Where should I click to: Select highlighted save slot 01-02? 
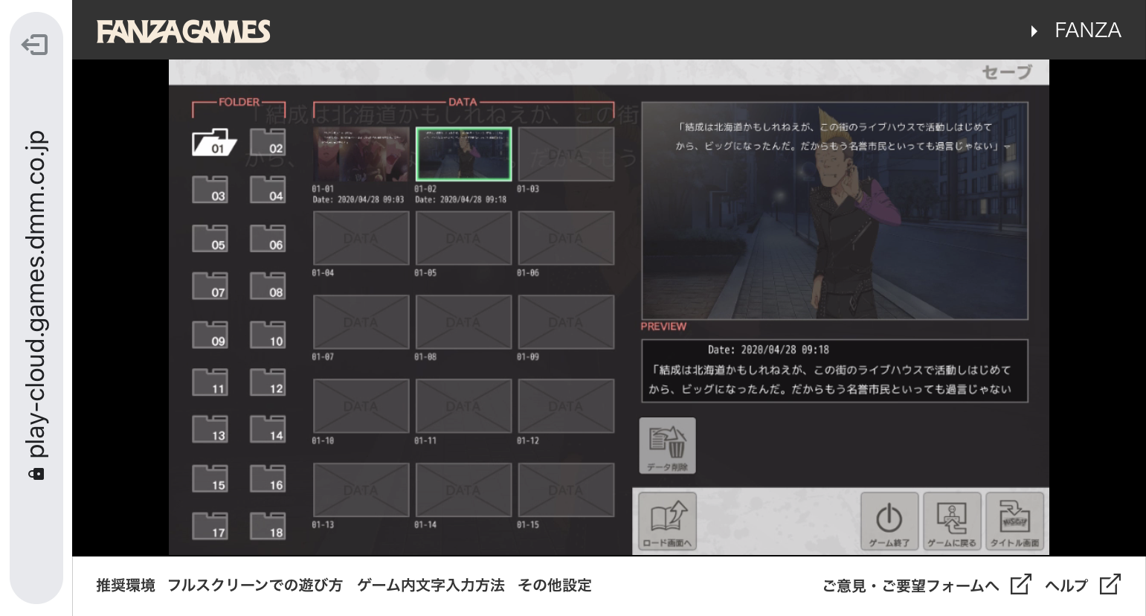pyautogui.click(x=463, y=154)
